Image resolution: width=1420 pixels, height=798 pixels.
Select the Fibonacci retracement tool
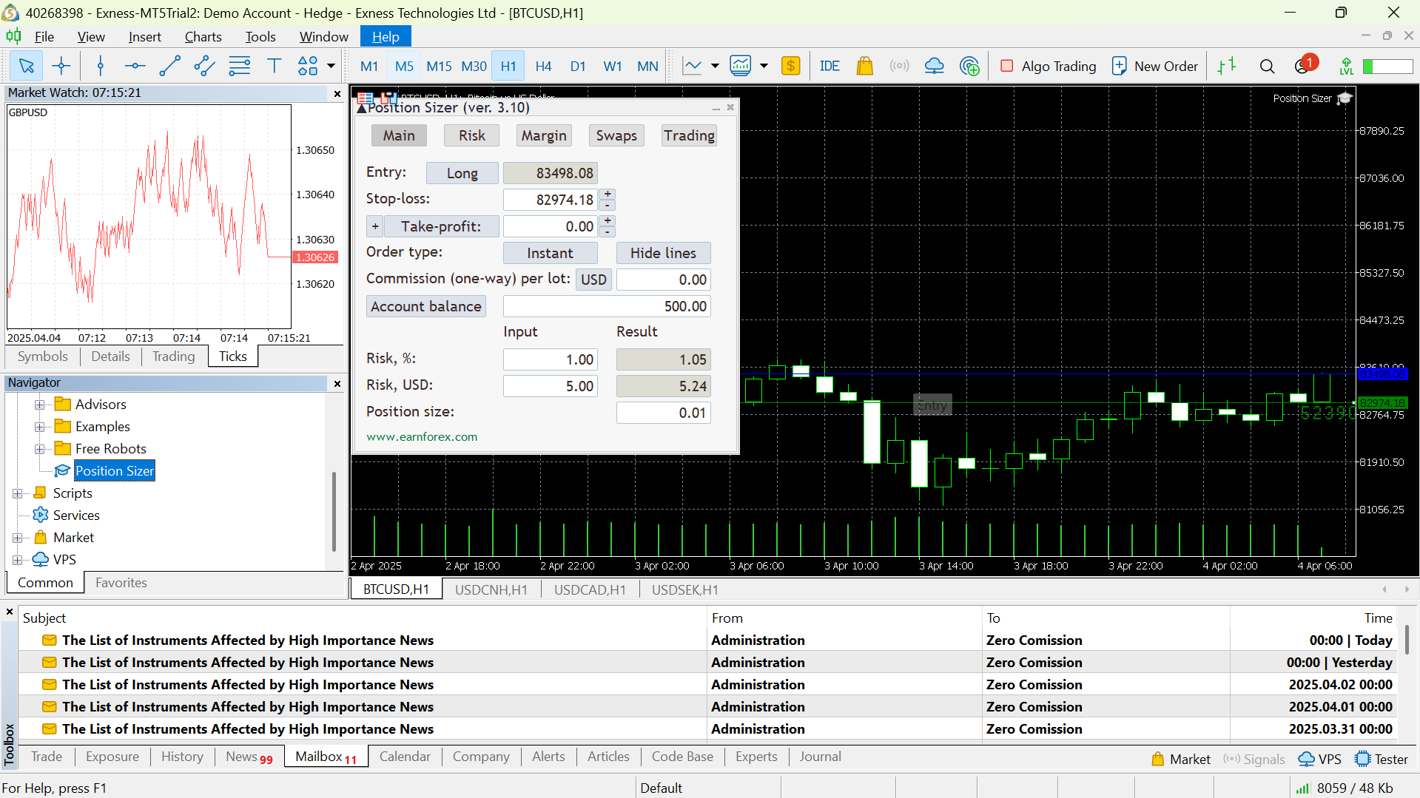pyautogui.click(x=239, y=67)
